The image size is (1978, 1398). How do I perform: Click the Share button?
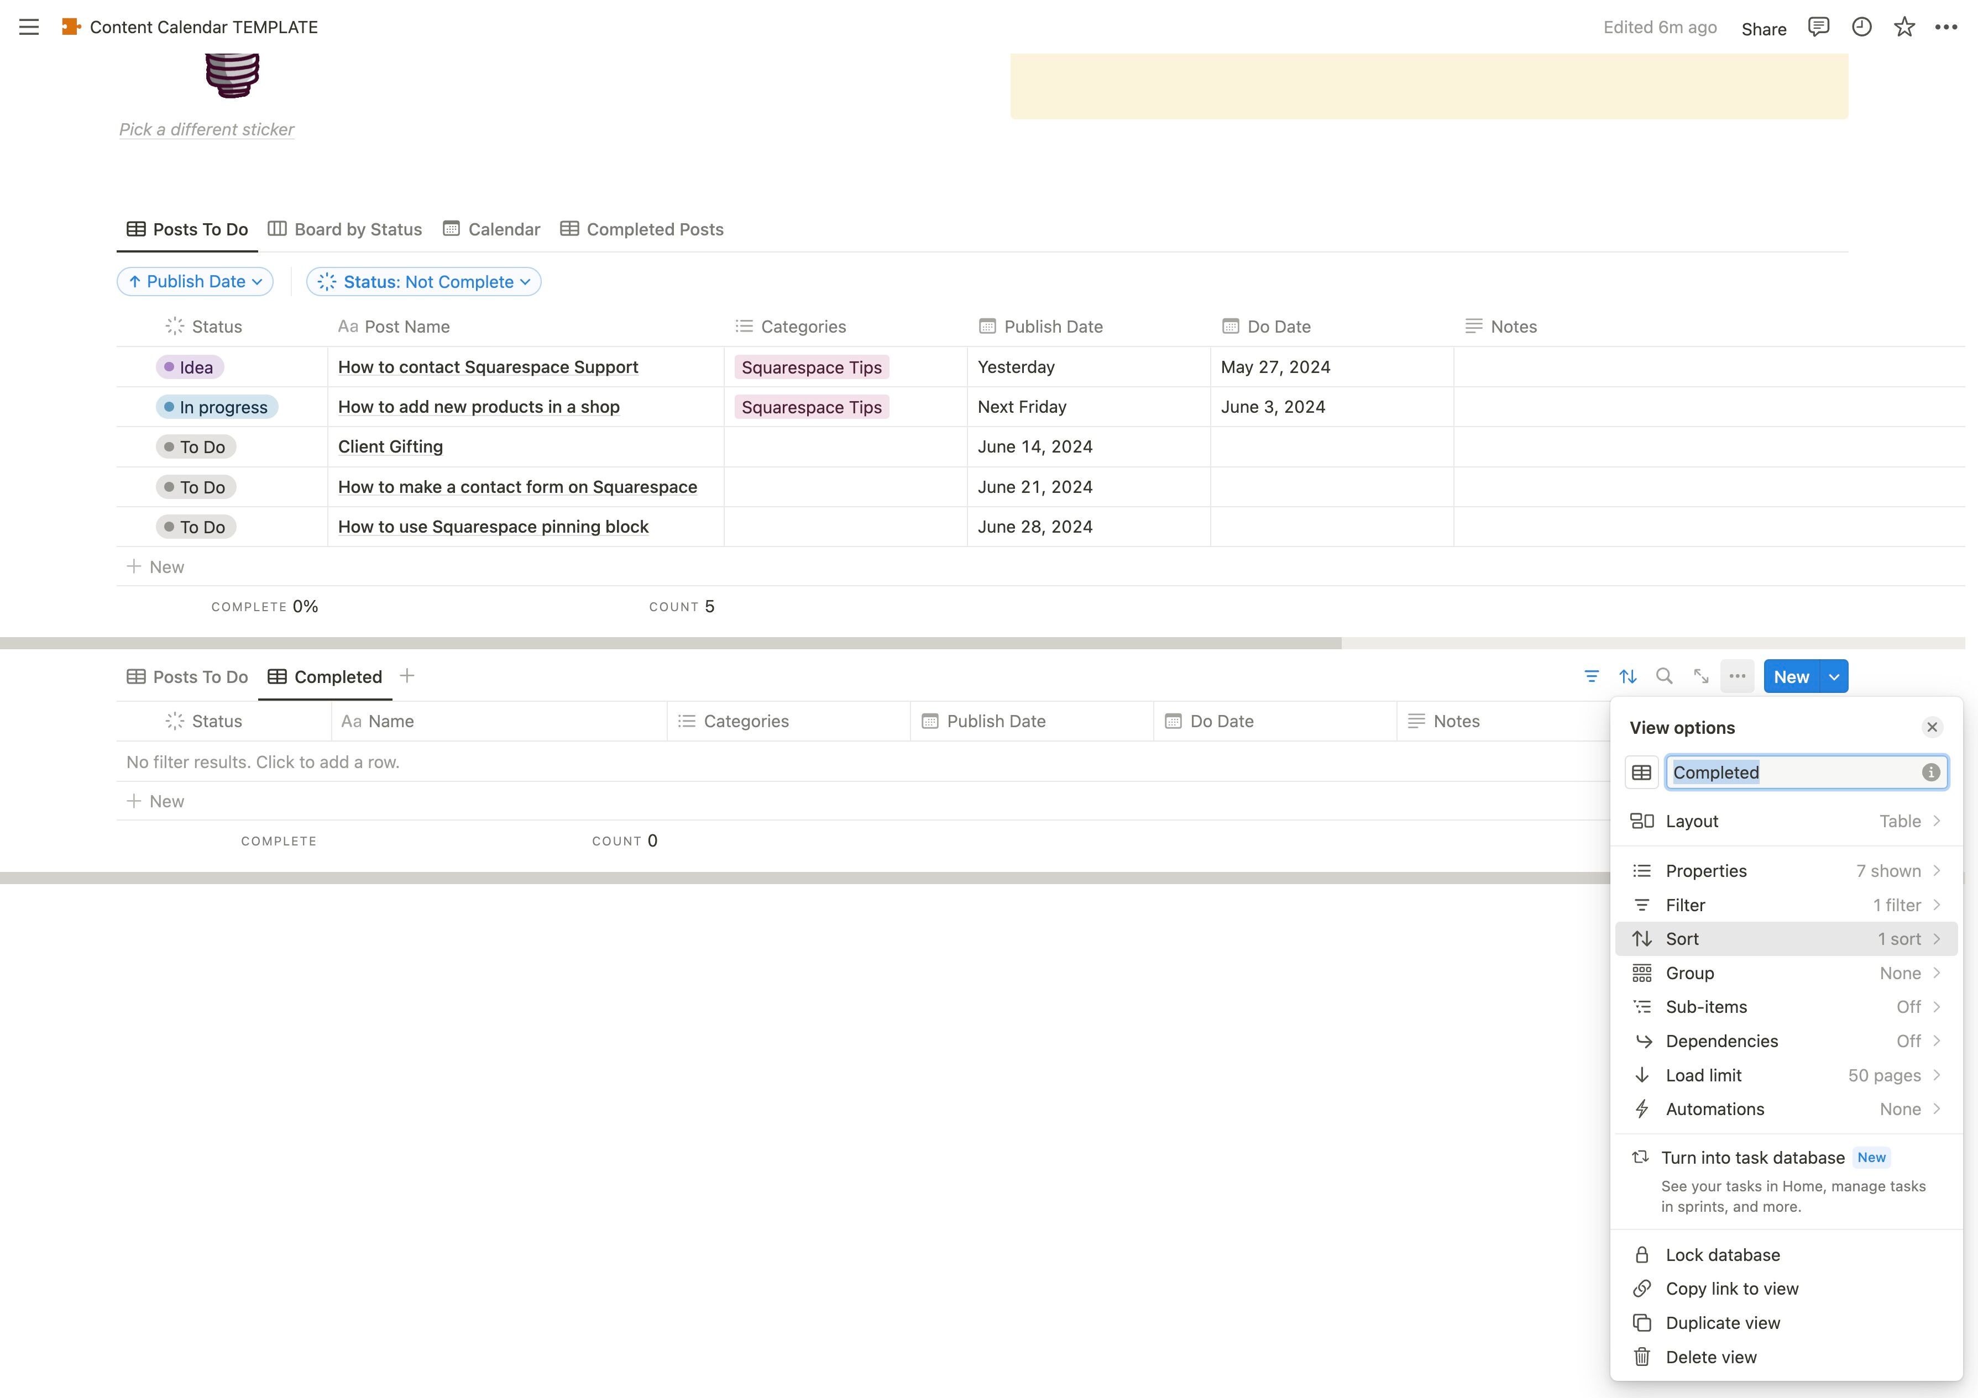[x=1764, y=28]
